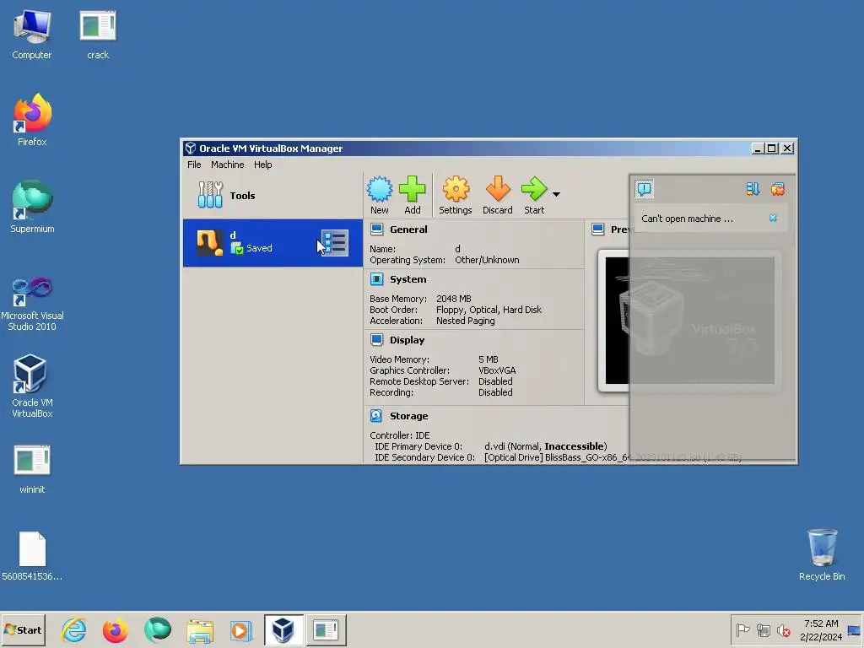Click the Base Memory value 2048 MB

(x=453, y=299)
